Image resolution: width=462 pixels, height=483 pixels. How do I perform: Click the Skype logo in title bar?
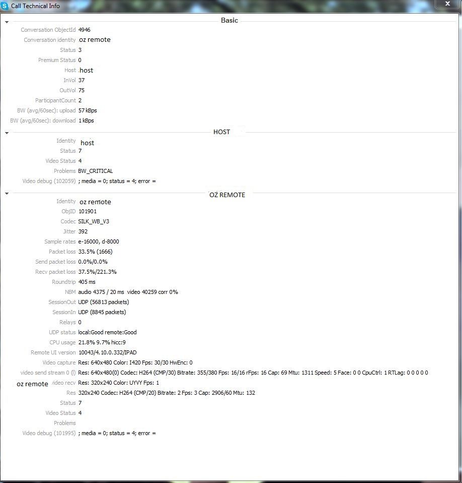[5, 6]
